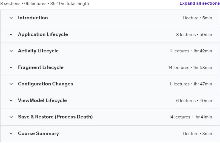Click the 14 lectures 1hr 53min label
The width and height of the screenshot is (220, 143).
coord(190,67)
